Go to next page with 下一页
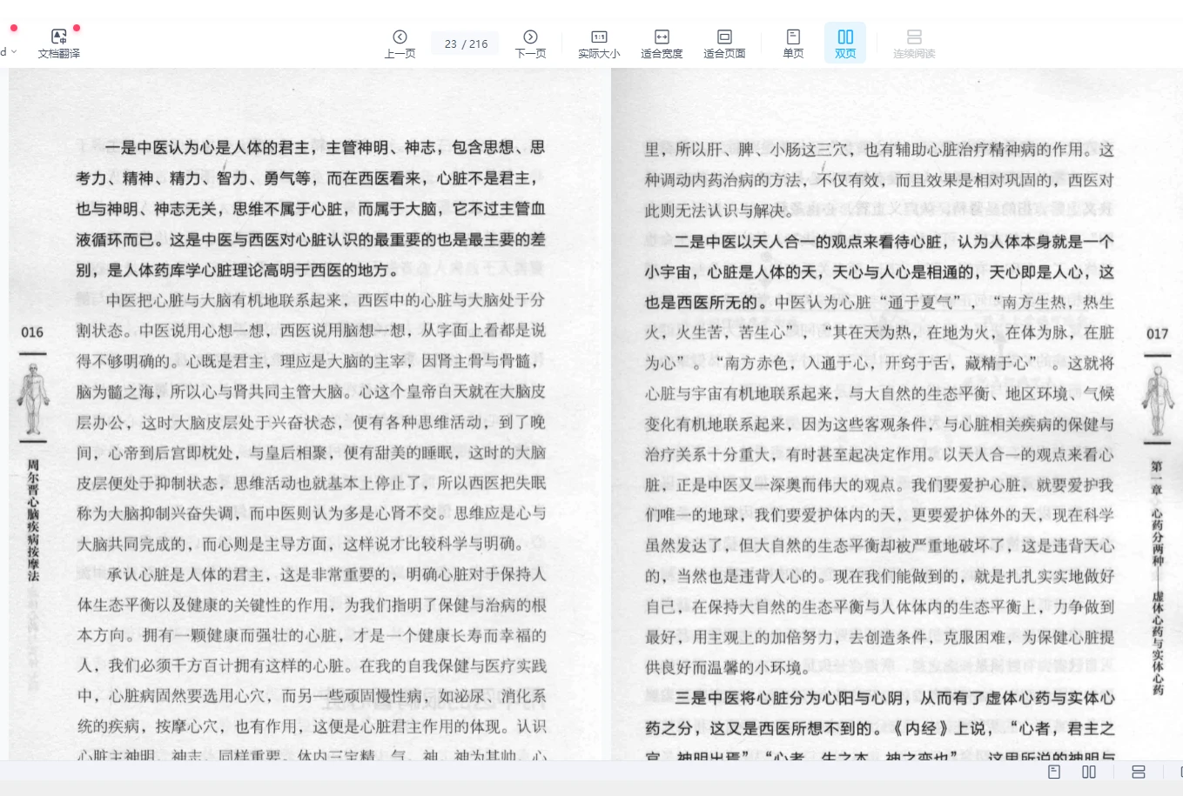The height and width of the screenshot is (796, 1183). pos(530,43)
